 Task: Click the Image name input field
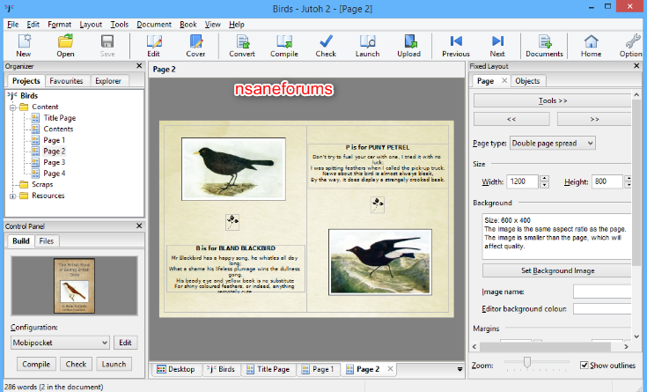(x=602, y=292)
